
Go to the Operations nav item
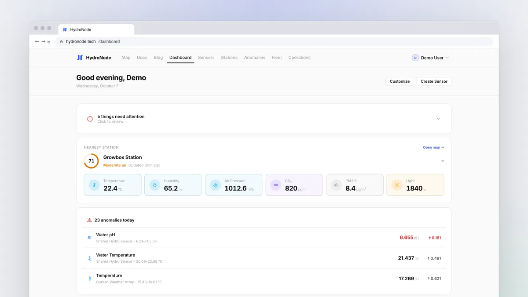click(300, 58)
